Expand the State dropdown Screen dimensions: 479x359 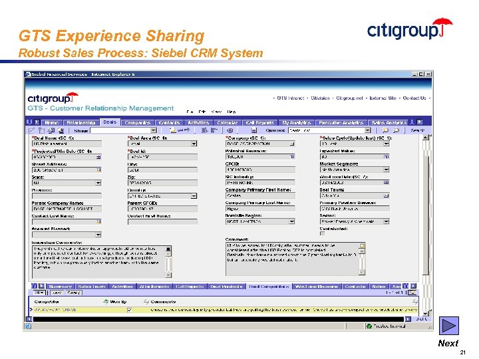click(x=98, y=183)
